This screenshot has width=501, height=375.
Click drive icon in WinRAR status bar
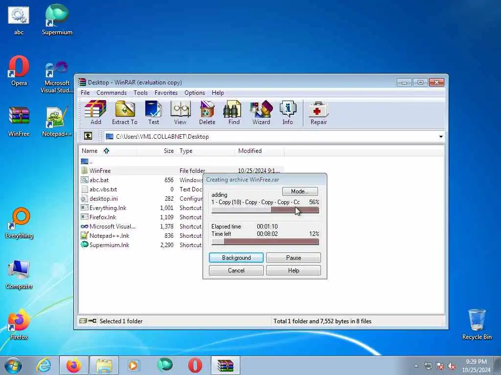pyautogui.click(x=83, y=321)
